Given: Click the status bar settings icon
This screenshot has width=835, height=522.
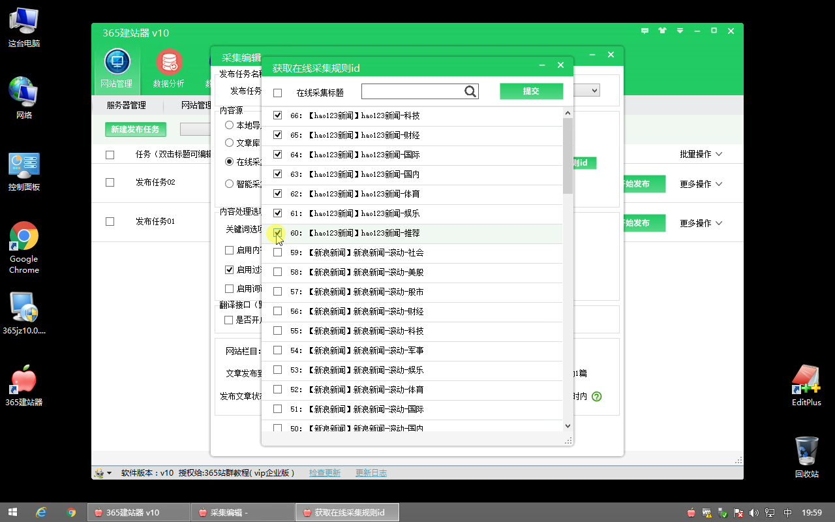Looking at the screenshot, I should click(x=99, y=473).
